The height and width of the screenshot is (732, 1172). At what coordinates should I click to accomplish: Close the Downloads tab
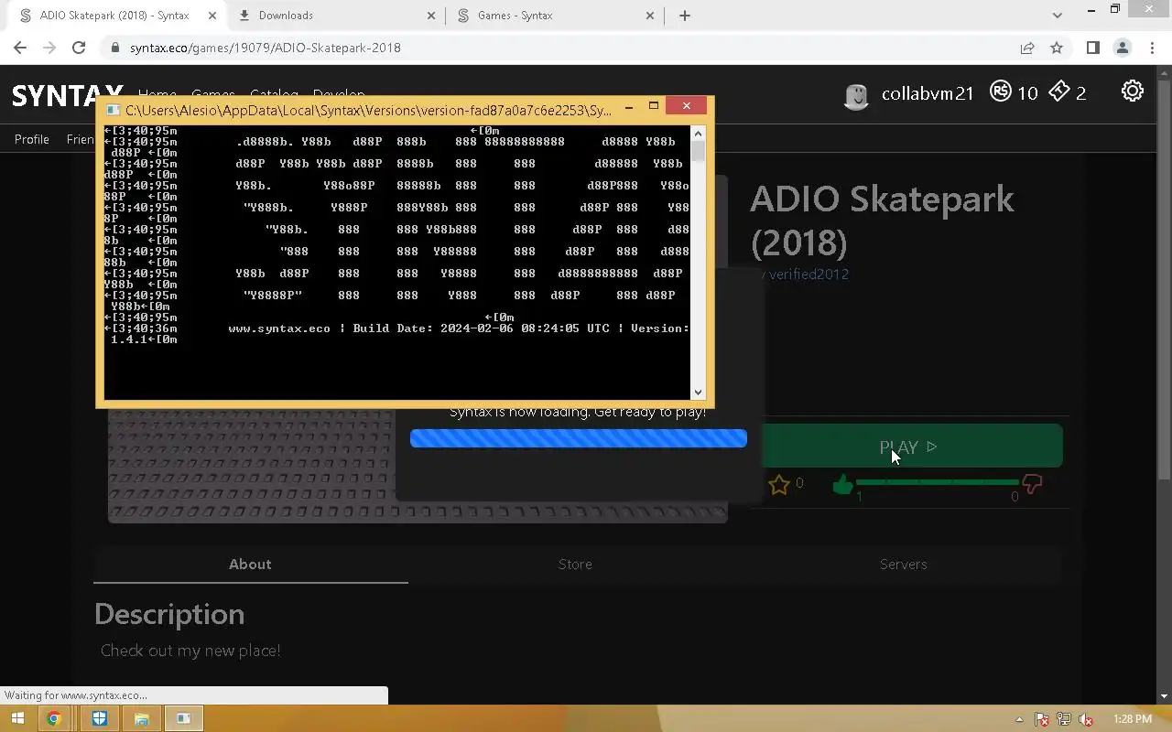pyautogui.click(x=432, y=16)
